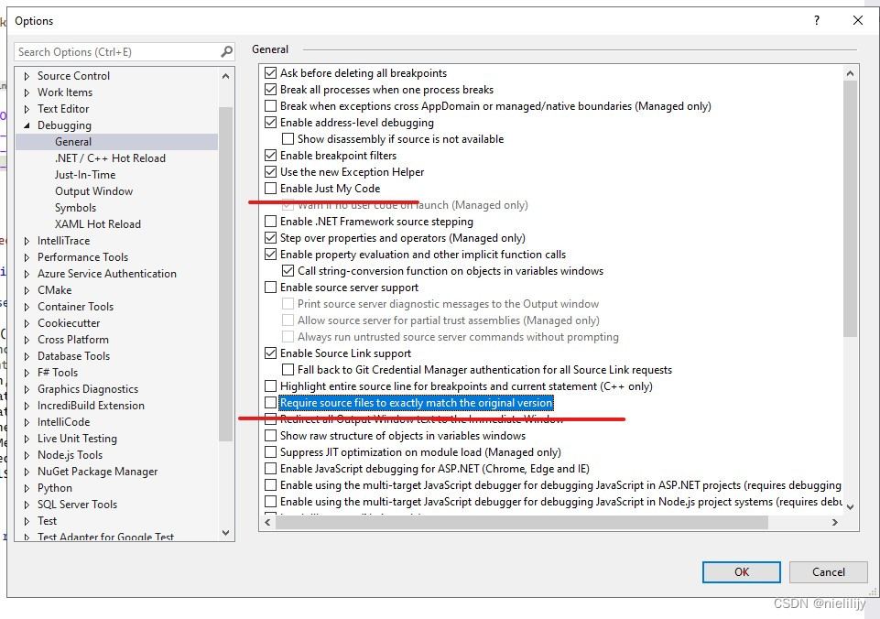Uncheck "Enable Source Link support"
This screenshot has width=880, height=619.
pos(271,353)
